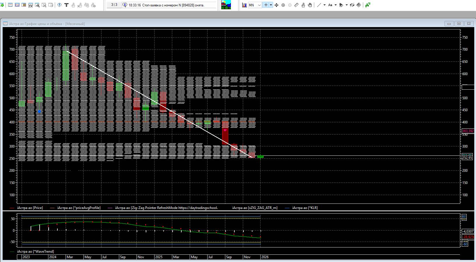
Task: Select the bold T text icon
Action: 66,5
